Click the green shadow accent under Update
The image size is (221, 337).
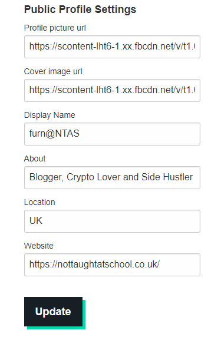[x=57, y=328]
